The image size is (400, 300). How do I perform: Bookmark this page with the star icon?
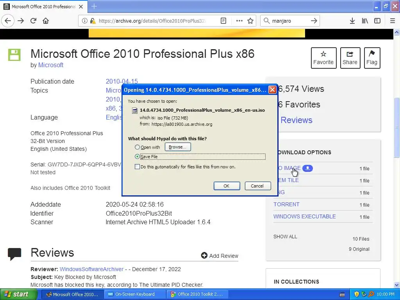coord(250,21)
